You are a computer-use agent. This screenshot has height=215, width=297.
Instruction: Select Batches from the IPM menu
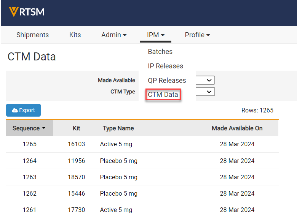point(160,52)
